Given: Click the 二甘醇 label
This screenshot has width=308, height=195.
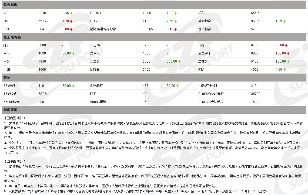Looking at the screenshot, I should coord(203,61).
